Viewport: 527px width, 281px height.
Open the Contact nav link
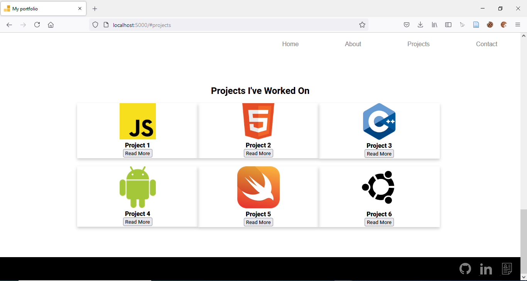coord(487,44)
